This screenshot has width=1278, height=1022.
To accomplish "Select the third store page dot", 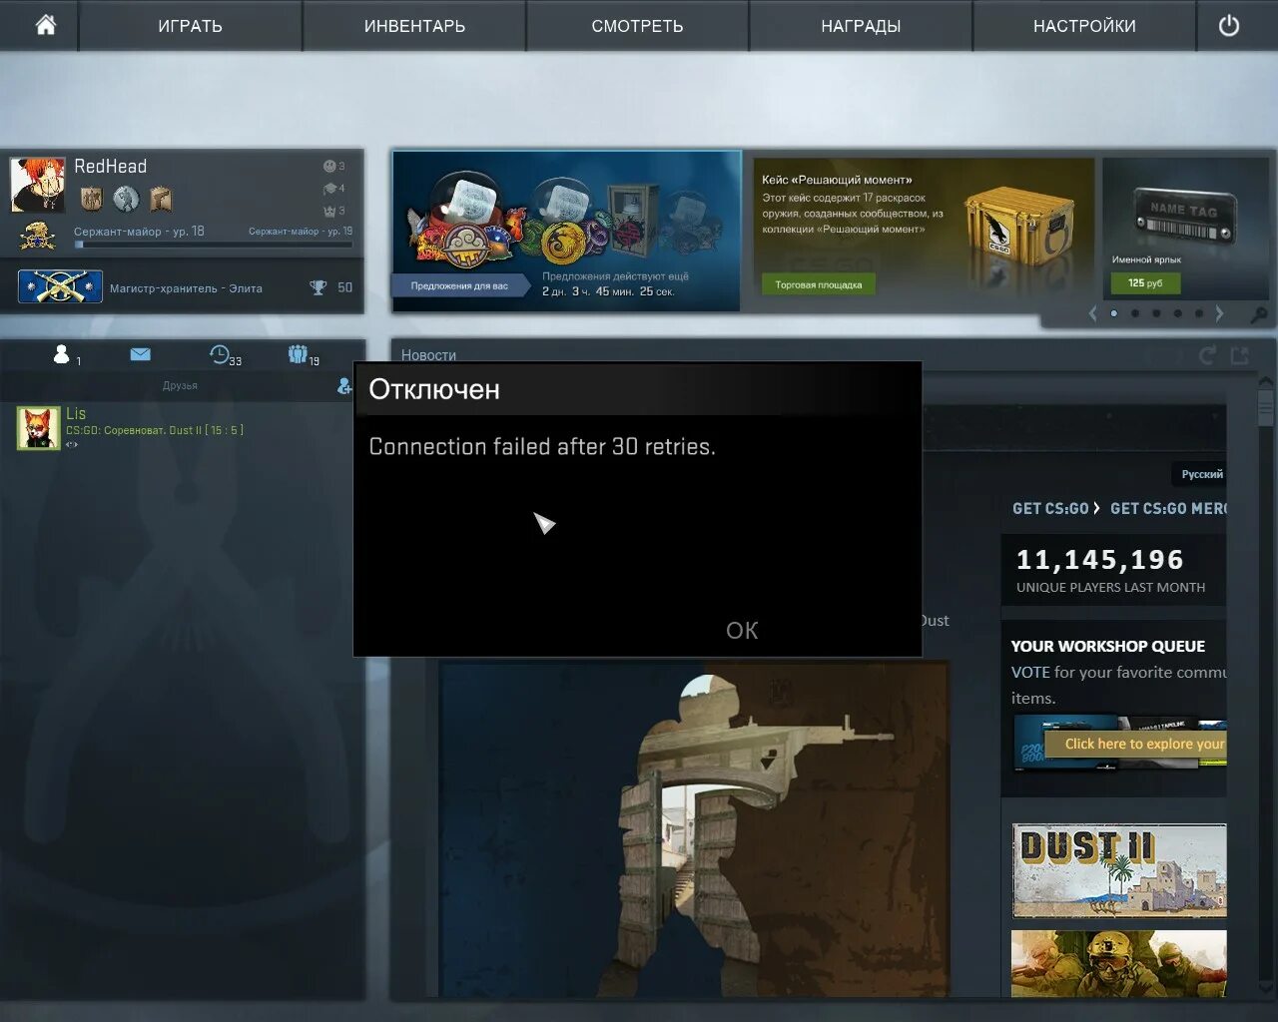I will click(x=1156, y=313).
